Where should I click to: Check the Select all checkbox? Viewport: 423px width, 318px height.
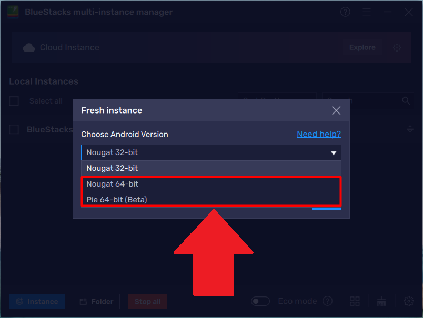14,101
